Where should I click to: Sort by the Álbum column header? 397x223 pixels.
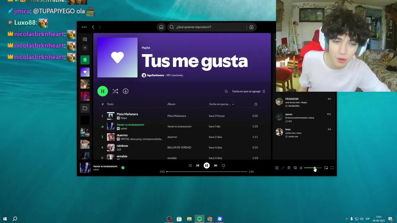pos(171,104)
